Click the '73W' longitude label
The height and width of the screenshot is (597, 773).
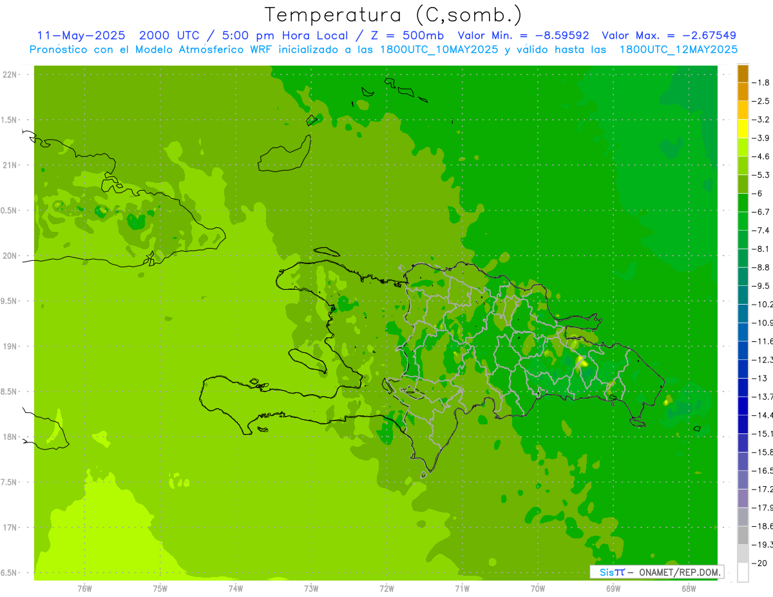(x=311, y=588)
